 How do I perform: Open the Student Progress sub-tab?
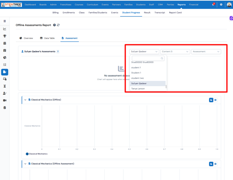(131, 13)
